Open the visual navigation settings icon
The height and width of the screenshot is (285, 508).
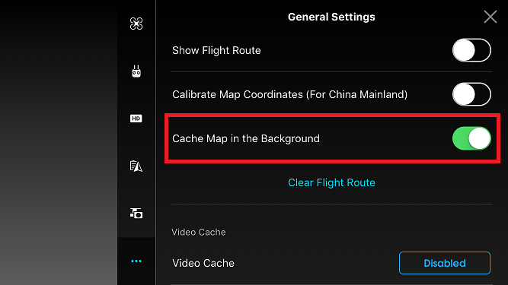click(x=136, y=166)
